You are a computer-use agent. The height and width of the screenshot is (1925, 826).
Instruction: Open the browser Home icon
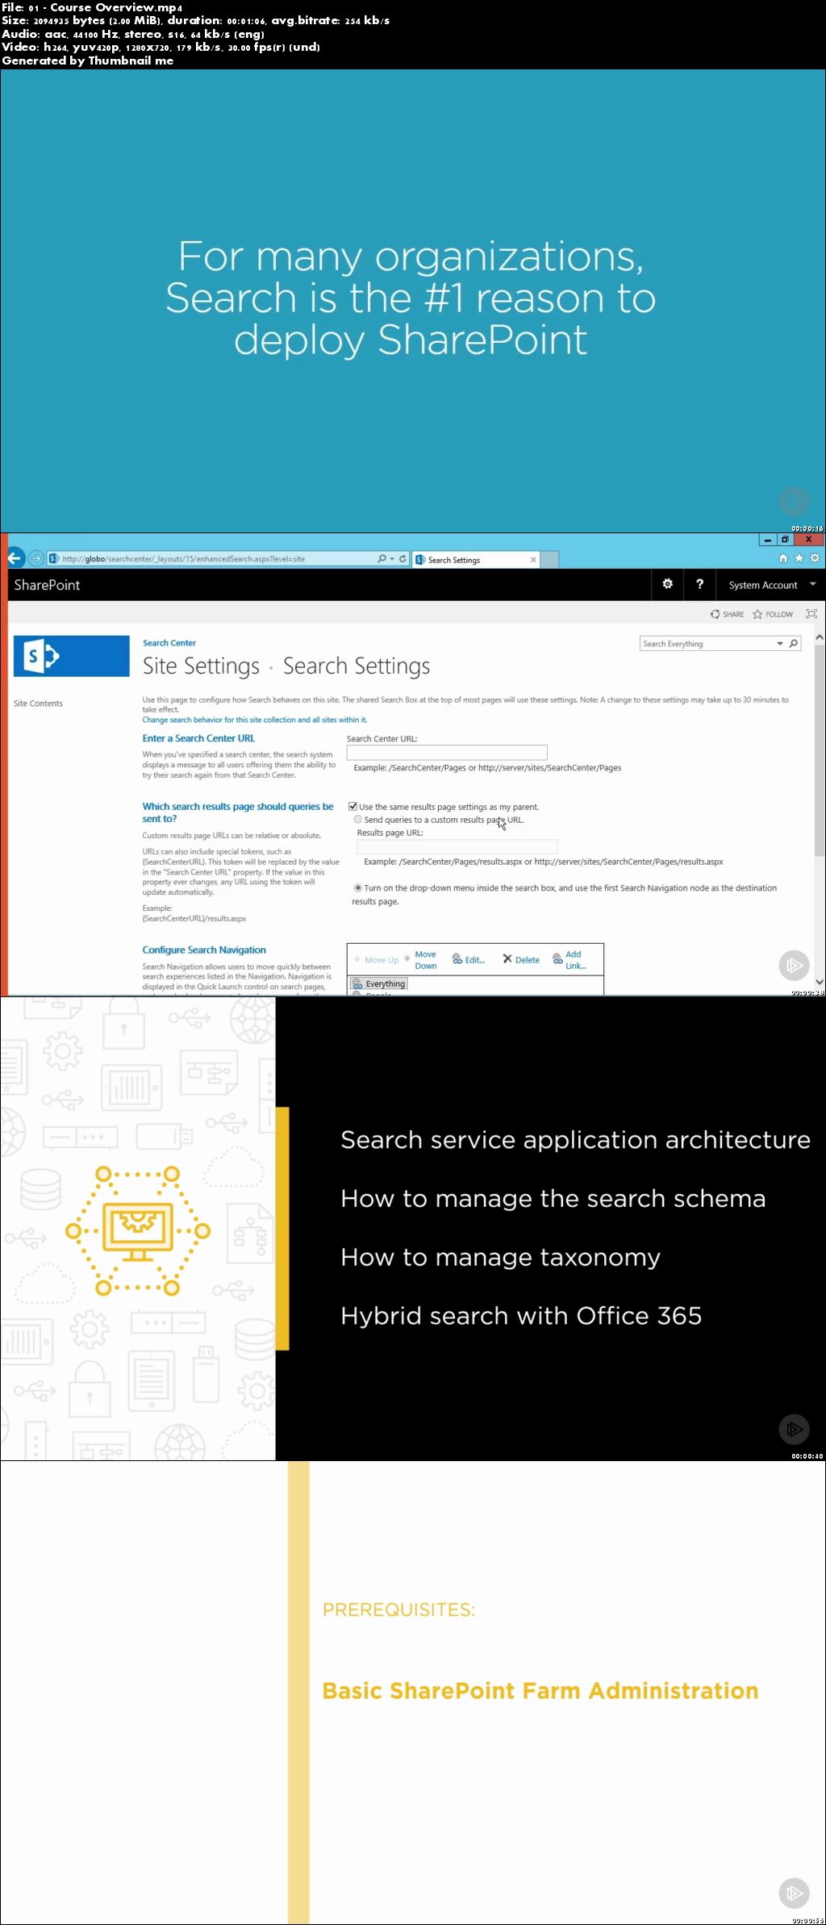pyautogui.click(x=782, y=558)
